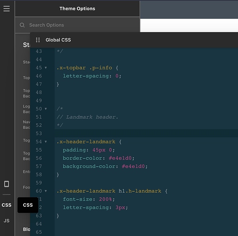This screenshot has height=236, width=238.
Task: Fold the h1.h-landmark rule at line 60
Action: (46, 191)
